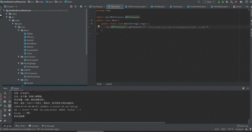Viewport: 252px width, 132px height.
Task: Click the Build project hammer icon
Action: click(199, 2)
